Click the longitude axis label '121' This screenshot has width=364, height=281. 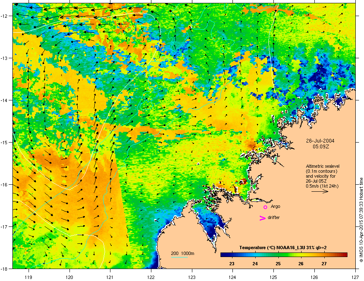point(110,277)
